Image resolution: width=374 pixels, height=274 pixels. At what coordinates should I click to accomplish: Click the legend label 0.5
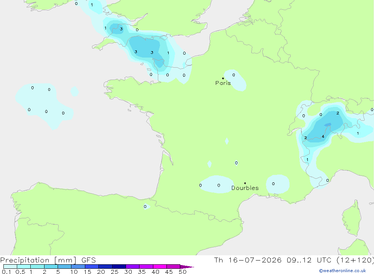pos(21,272)
